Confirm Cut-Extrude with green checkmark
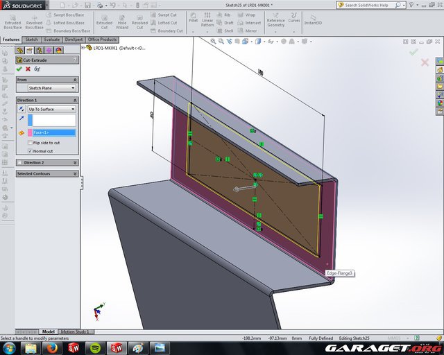 click(x=19, y=69)
